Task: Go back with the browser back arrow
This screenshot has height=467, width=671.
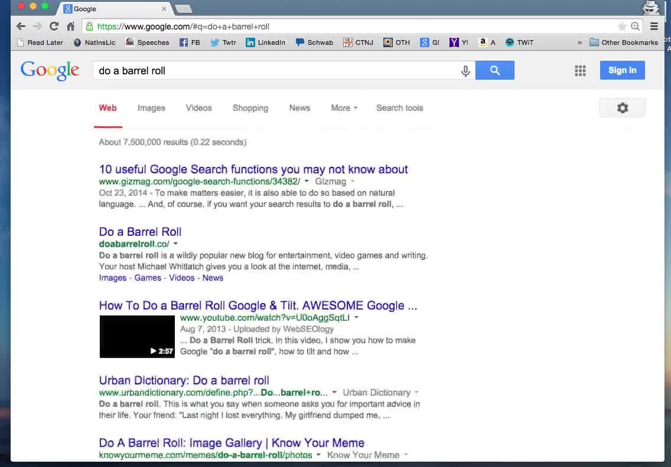Action: coord(21,27)
